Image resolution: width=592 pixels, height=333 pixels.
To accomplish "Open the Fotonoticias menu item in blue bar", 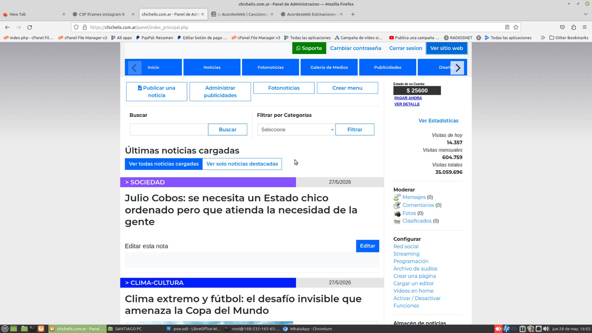I will pyautogui.click(x=270, y=67).
